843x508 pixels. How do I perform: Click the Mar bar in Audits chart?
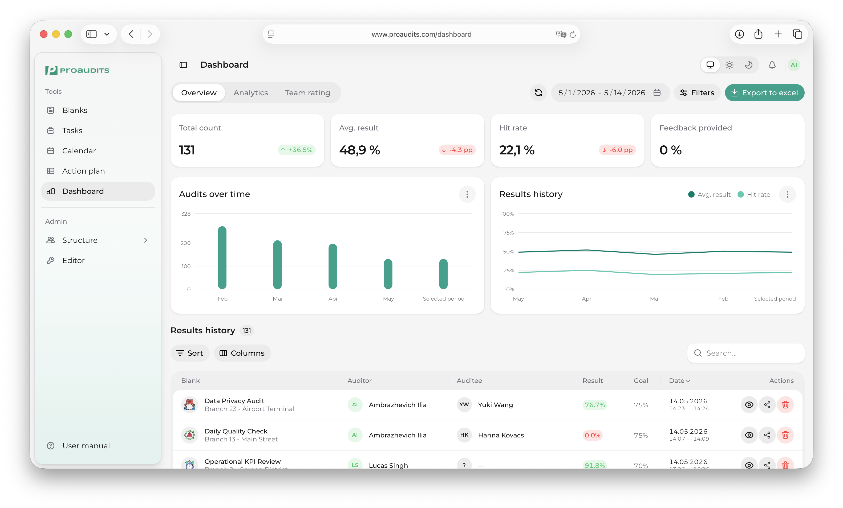[277, 265]
